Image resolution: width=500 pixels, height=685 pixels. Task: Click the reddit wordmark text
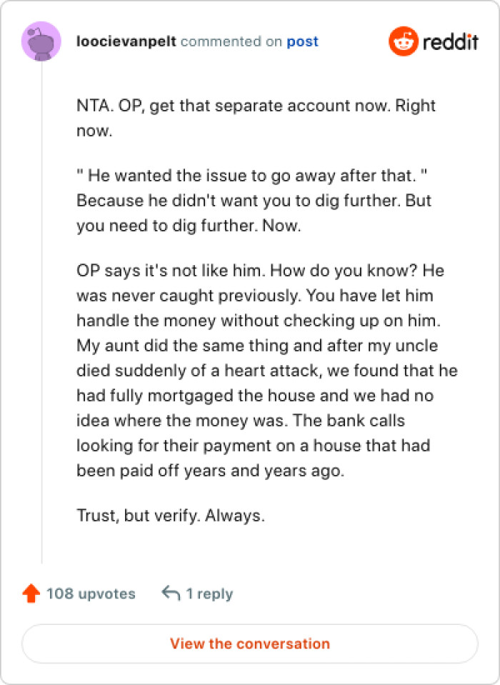tap(451, 41)
